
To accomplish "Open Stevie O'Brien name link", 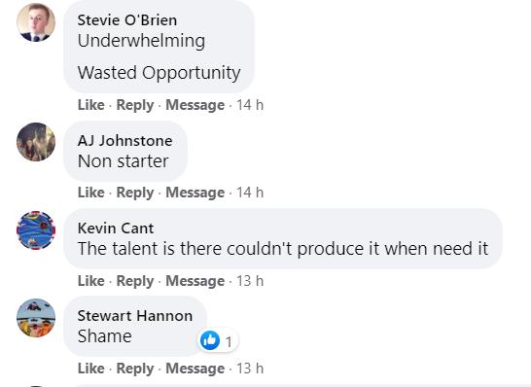I will pyautogui.click(x=127, y=20).
